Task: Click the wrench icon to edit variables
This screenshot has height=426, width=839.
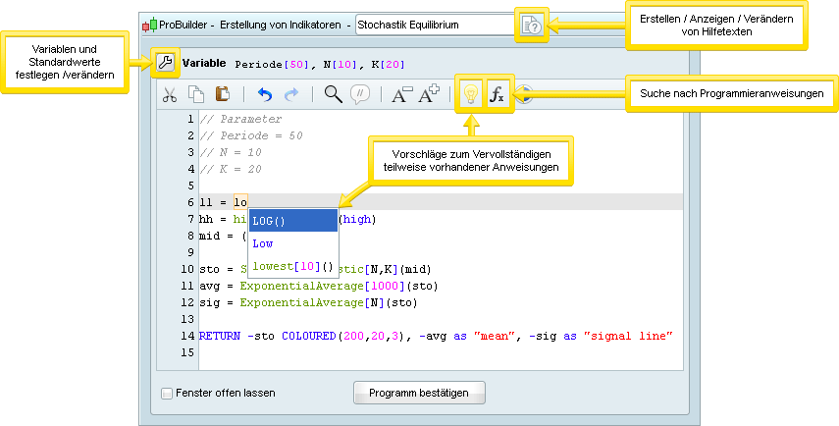Action: (165, 63)
